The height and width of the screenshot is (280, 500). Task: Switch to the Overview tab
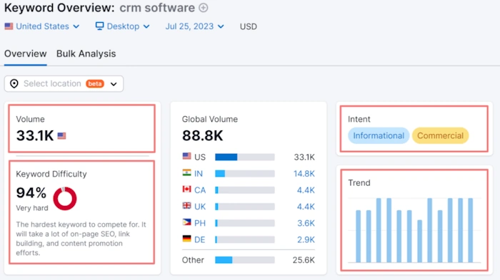click(26, 53)
